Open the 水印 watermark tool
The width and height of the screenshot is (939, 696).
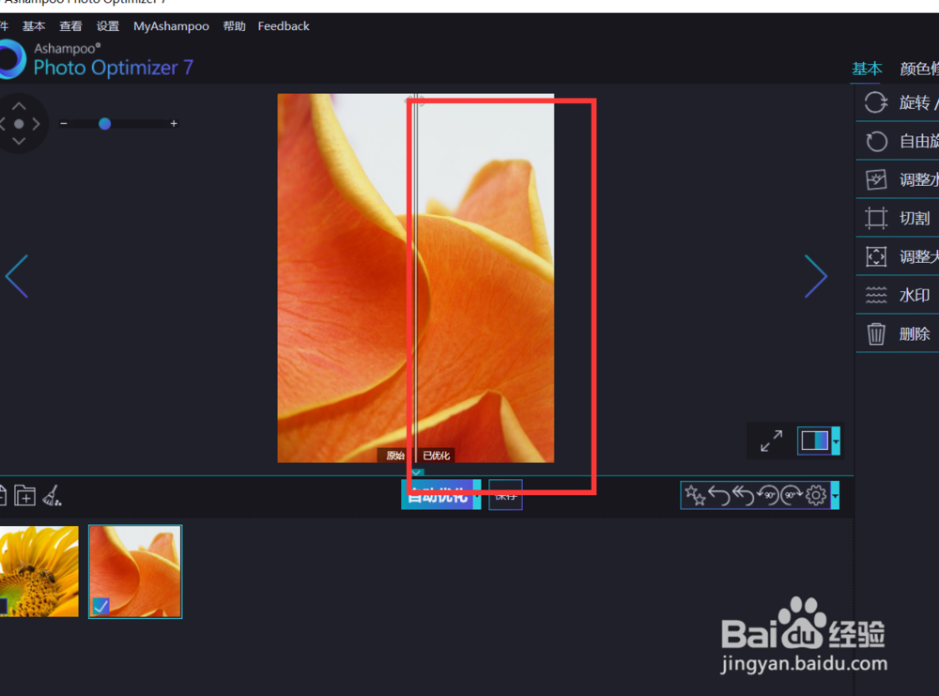(897, 295)
